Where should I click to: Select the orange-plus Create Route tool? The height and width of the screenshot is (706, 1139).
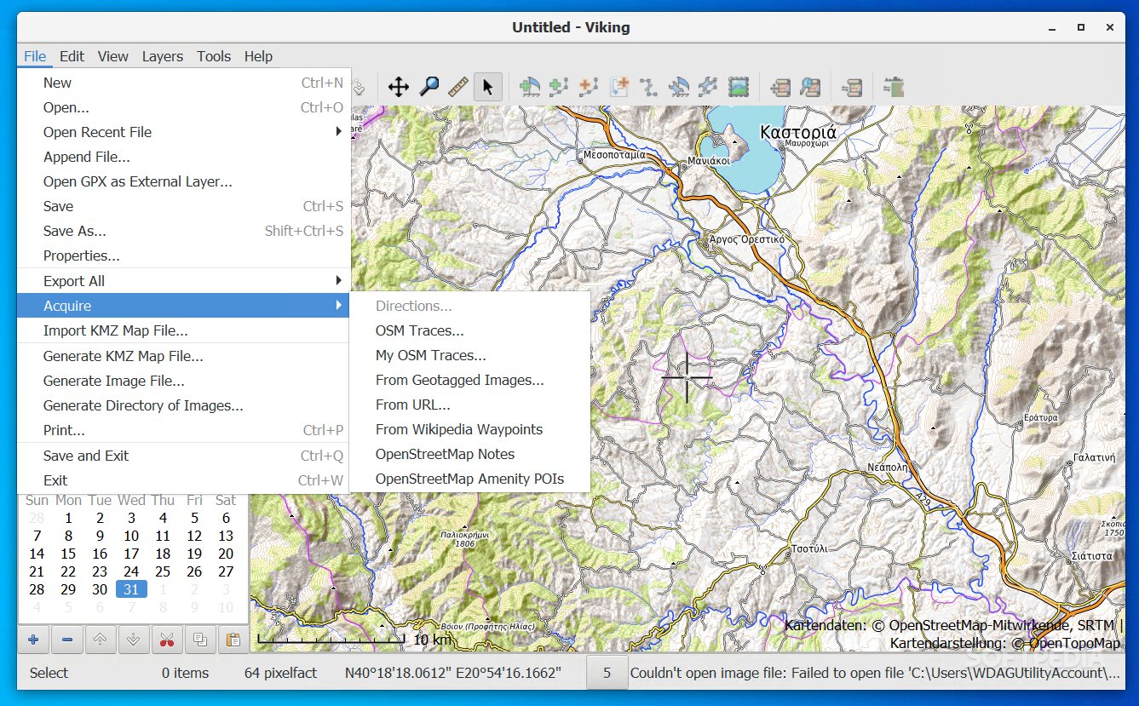coord(589,86)
